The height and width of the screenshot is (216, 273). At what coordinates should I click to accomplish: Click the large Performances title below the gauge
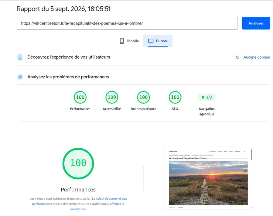(x=78, y=190)
